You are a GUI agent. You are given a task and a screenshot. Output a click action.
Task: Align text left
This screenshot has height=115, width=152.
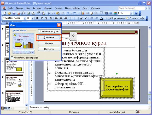56,18
